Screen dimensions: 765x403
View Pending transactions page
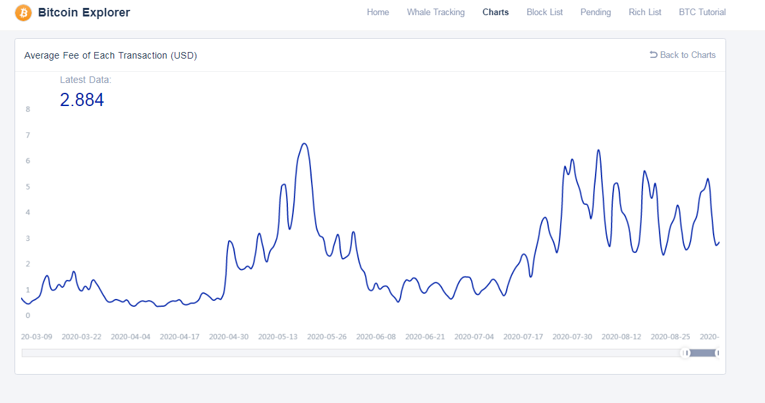[596, 13]
